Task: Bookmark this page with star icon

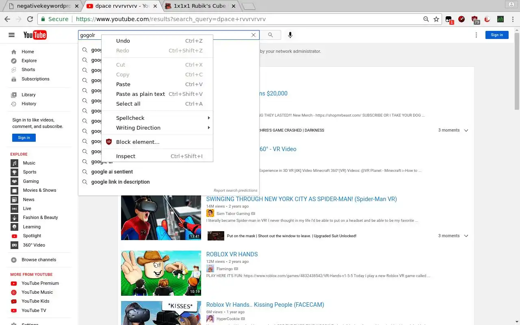Action: (x=436, y=19)
